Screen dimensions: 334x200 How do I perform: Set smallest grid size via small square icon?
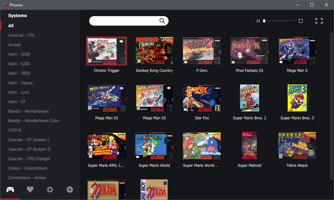tap(258, 21)
